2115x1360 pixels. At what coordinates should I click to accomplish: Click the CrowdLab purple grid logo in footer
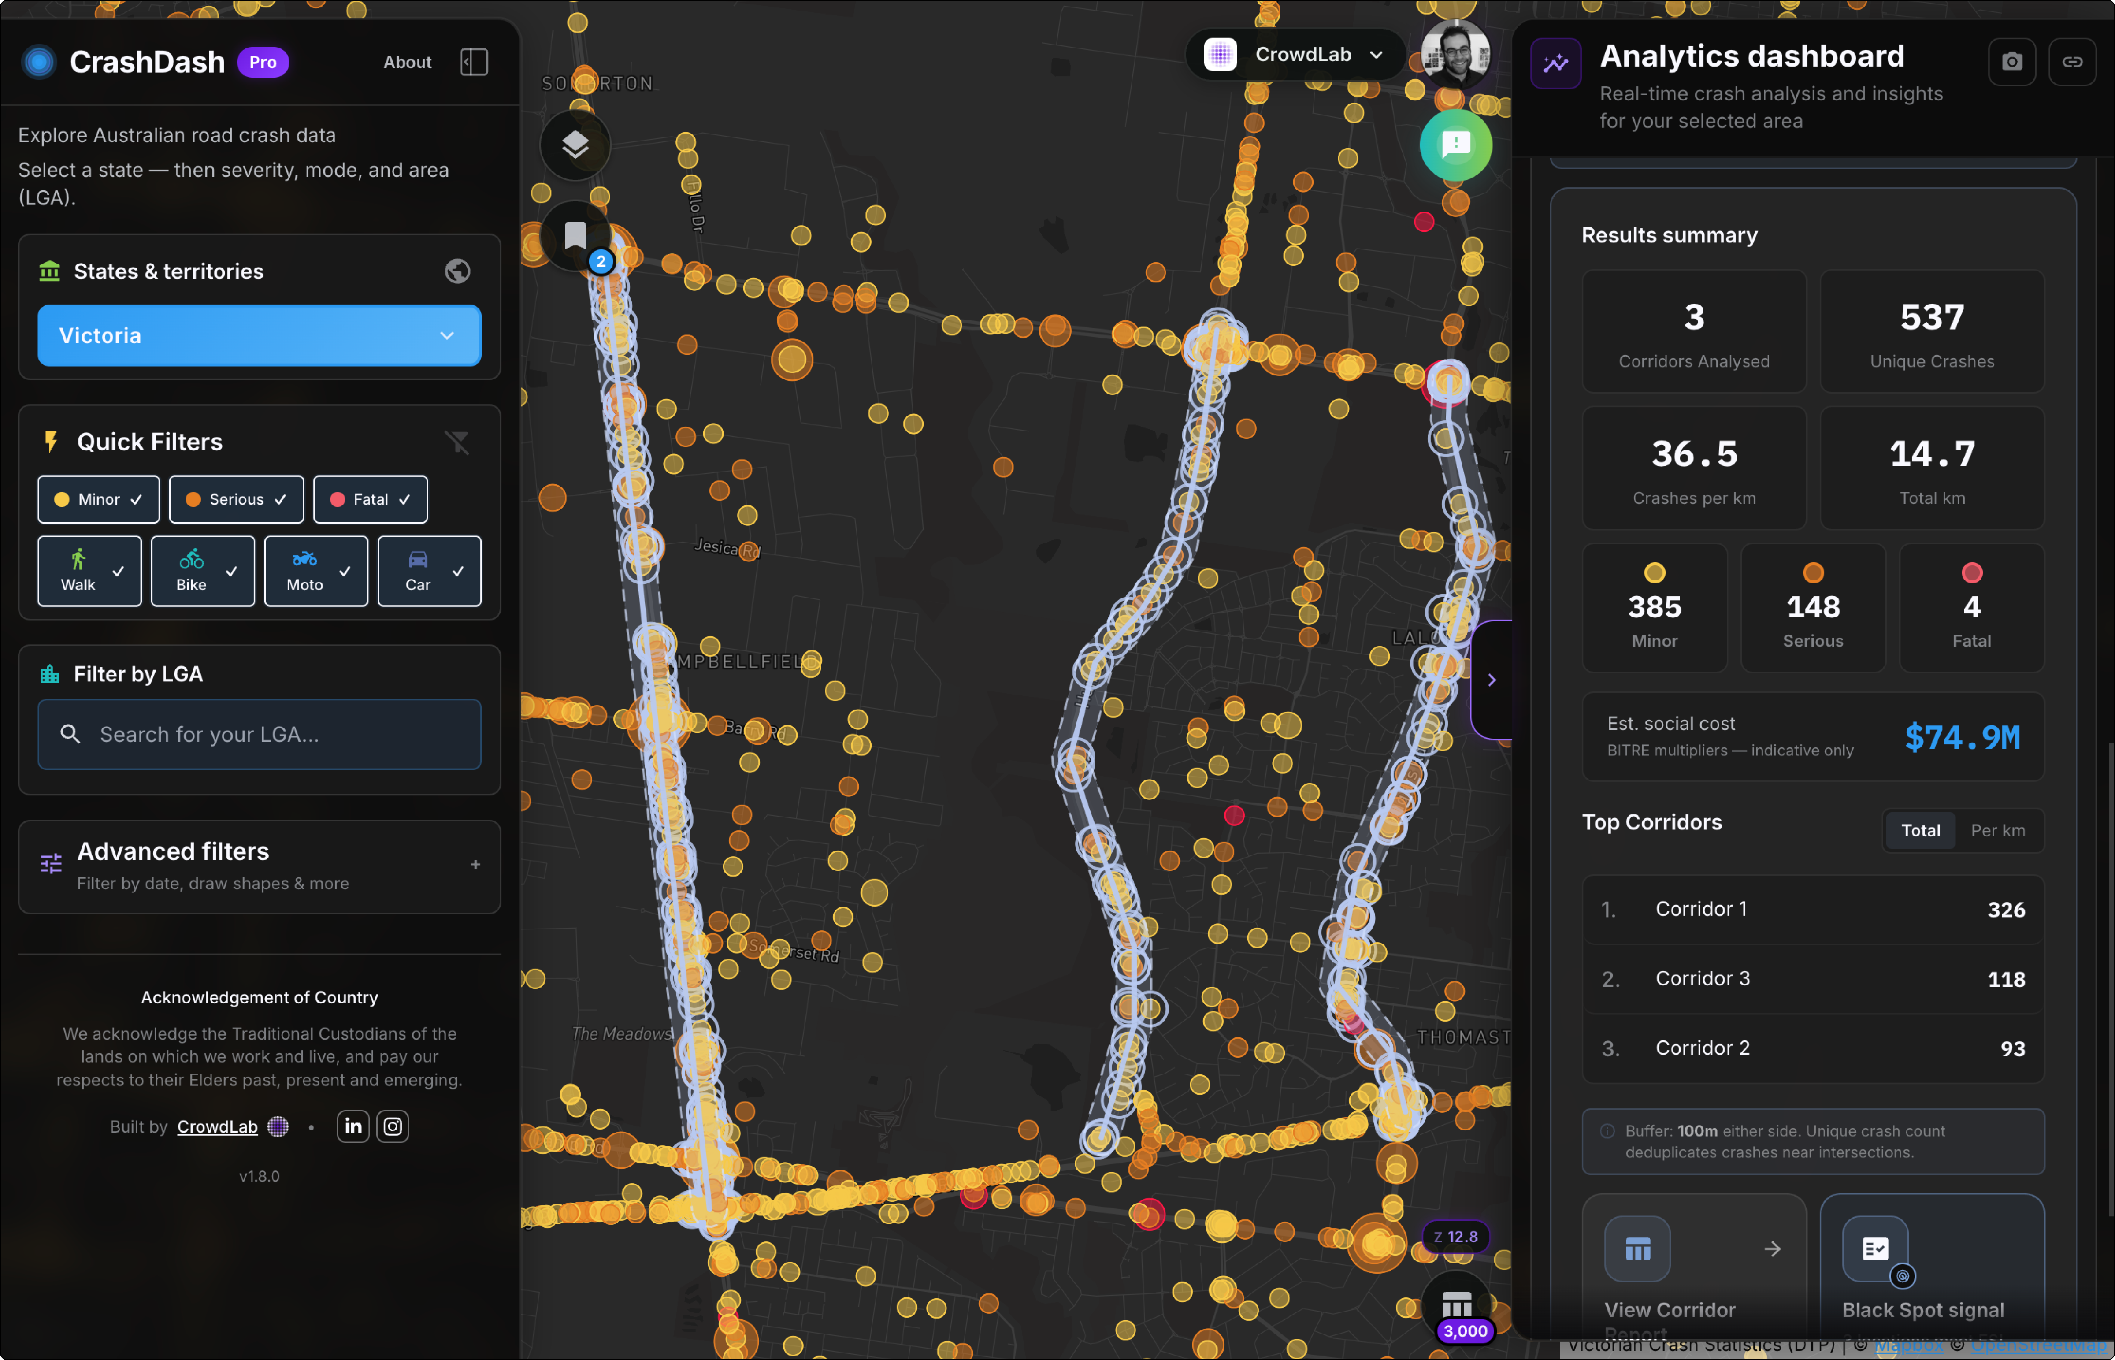pos(278,1126)
